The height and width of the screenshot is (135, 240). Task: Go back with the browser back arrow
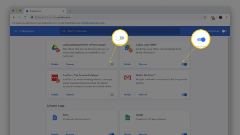click(13, 17)
